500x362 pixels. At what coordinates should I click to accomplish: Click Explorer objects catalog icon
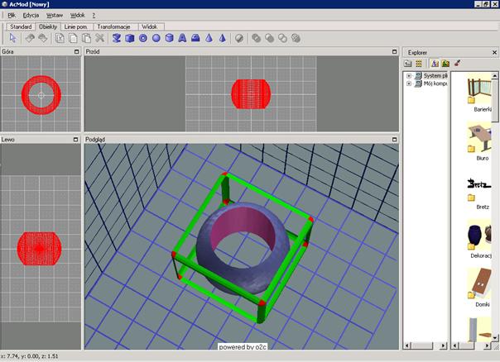coord(435,64)
